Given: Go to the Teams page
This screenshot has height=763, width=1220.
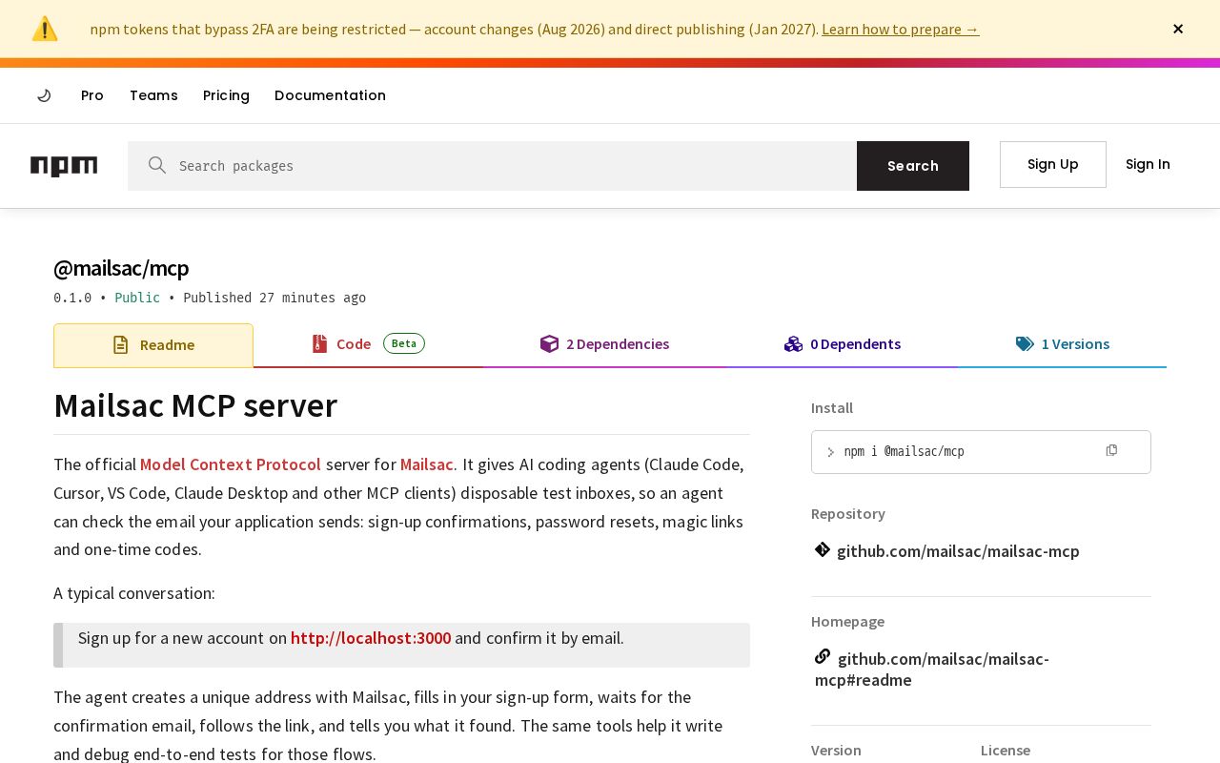Looking at the screenshot, I should 153,95.
